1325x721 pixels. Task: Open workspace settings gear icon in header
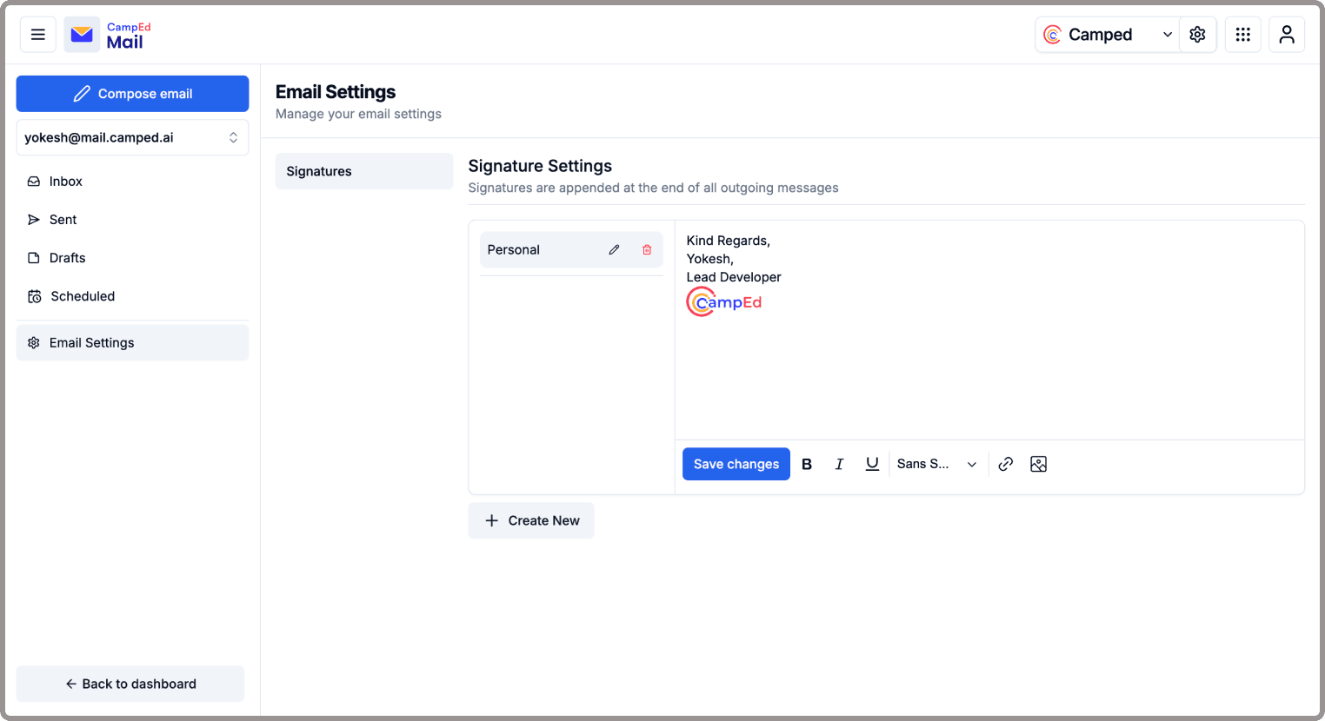1197,35
